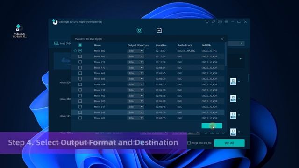Check the Movie 461 checkbox
The width and height of the screenshot is (299, 168).
80,73
